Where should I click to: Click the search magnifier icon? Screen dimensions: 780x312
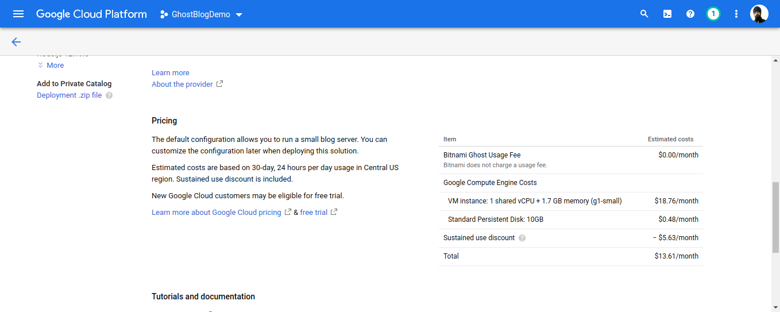click(x=644, y=14)
